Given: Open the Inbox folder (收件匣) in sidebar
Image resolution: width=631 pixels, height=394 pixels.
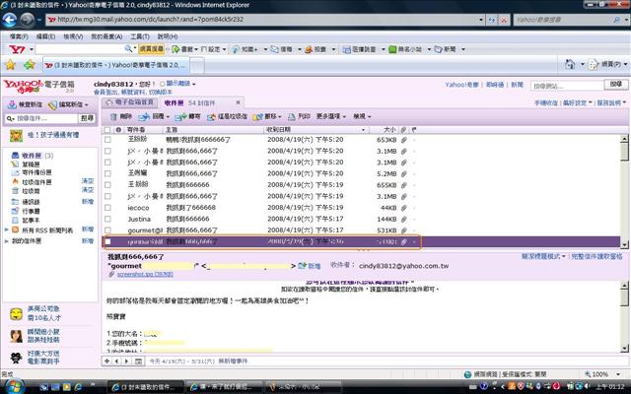Looking at the screenshot, I should (32, 156).
